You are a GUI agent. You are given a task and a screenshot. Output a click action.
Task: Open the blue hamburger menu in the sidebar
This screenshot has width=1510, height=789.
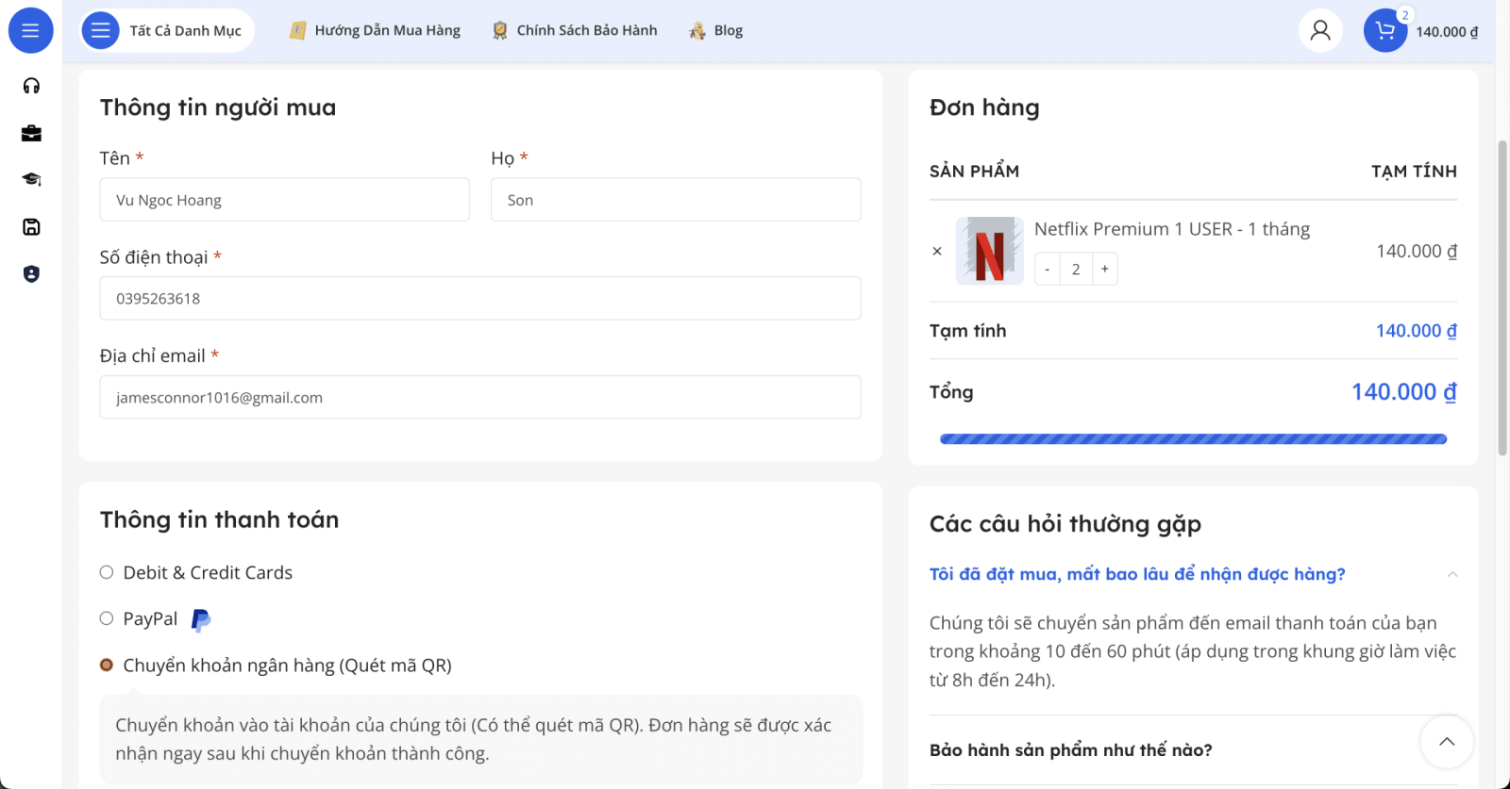pyautogui.click(x=30, y=30)
